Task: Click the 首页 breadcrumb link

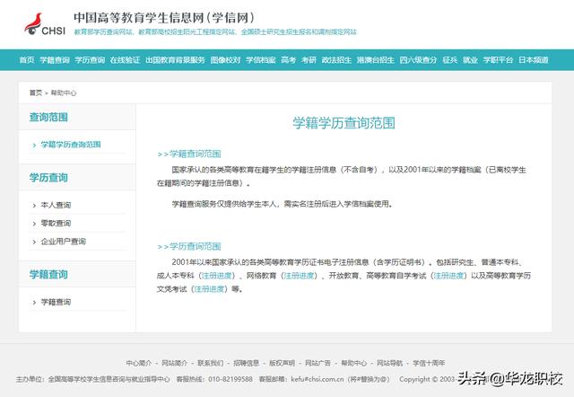Action: click(36, 93)
